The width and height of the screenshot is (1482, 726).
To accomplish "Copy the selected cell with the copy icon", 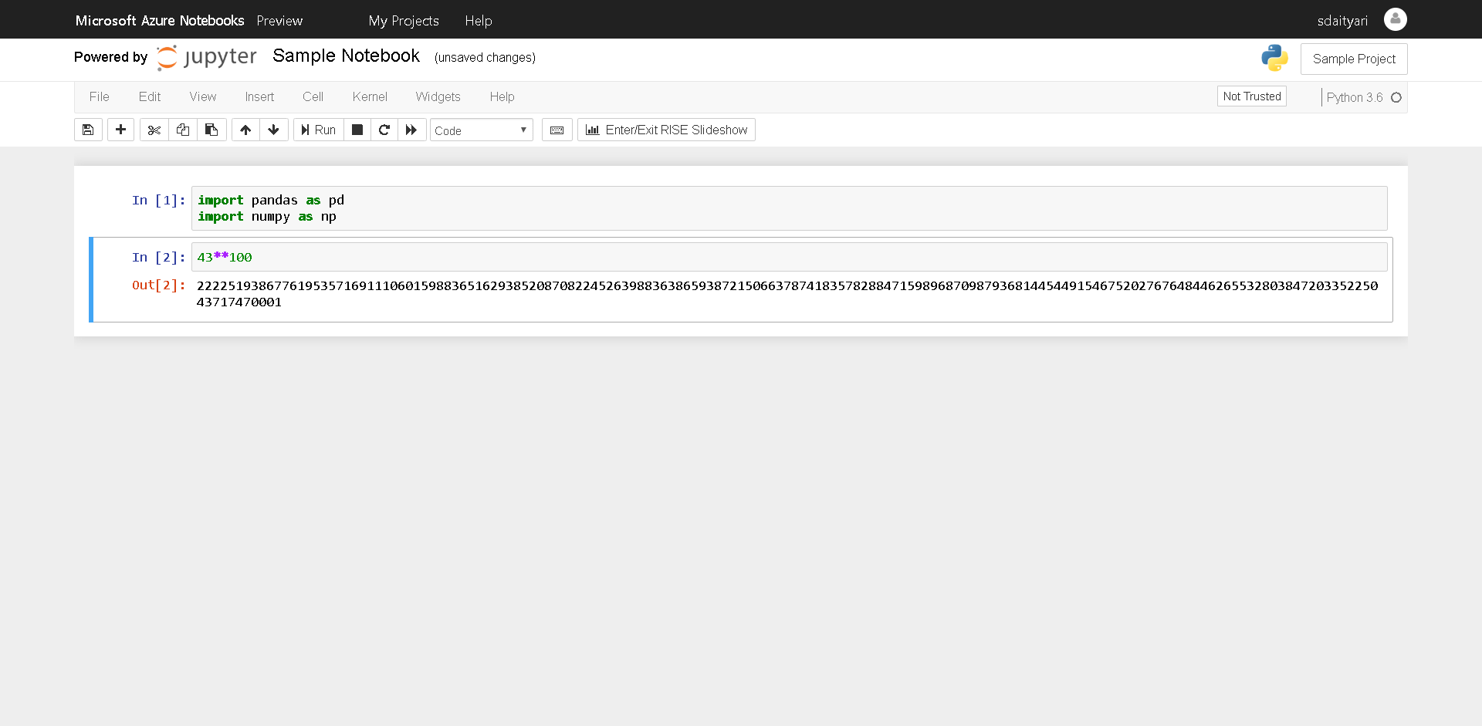I will click(x=182, y=130).
